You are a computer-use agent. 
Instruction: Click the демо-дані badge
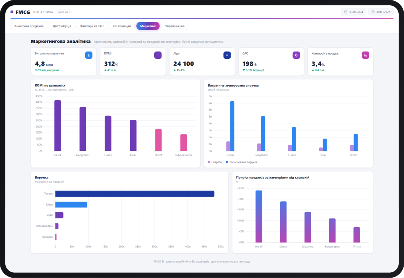click(x=64, y=12)
